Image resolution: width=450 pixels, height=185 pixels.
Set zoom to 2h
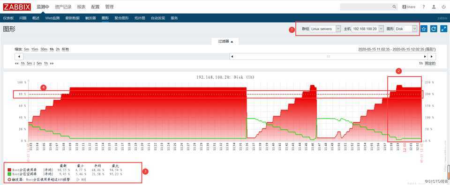(58, 49)
